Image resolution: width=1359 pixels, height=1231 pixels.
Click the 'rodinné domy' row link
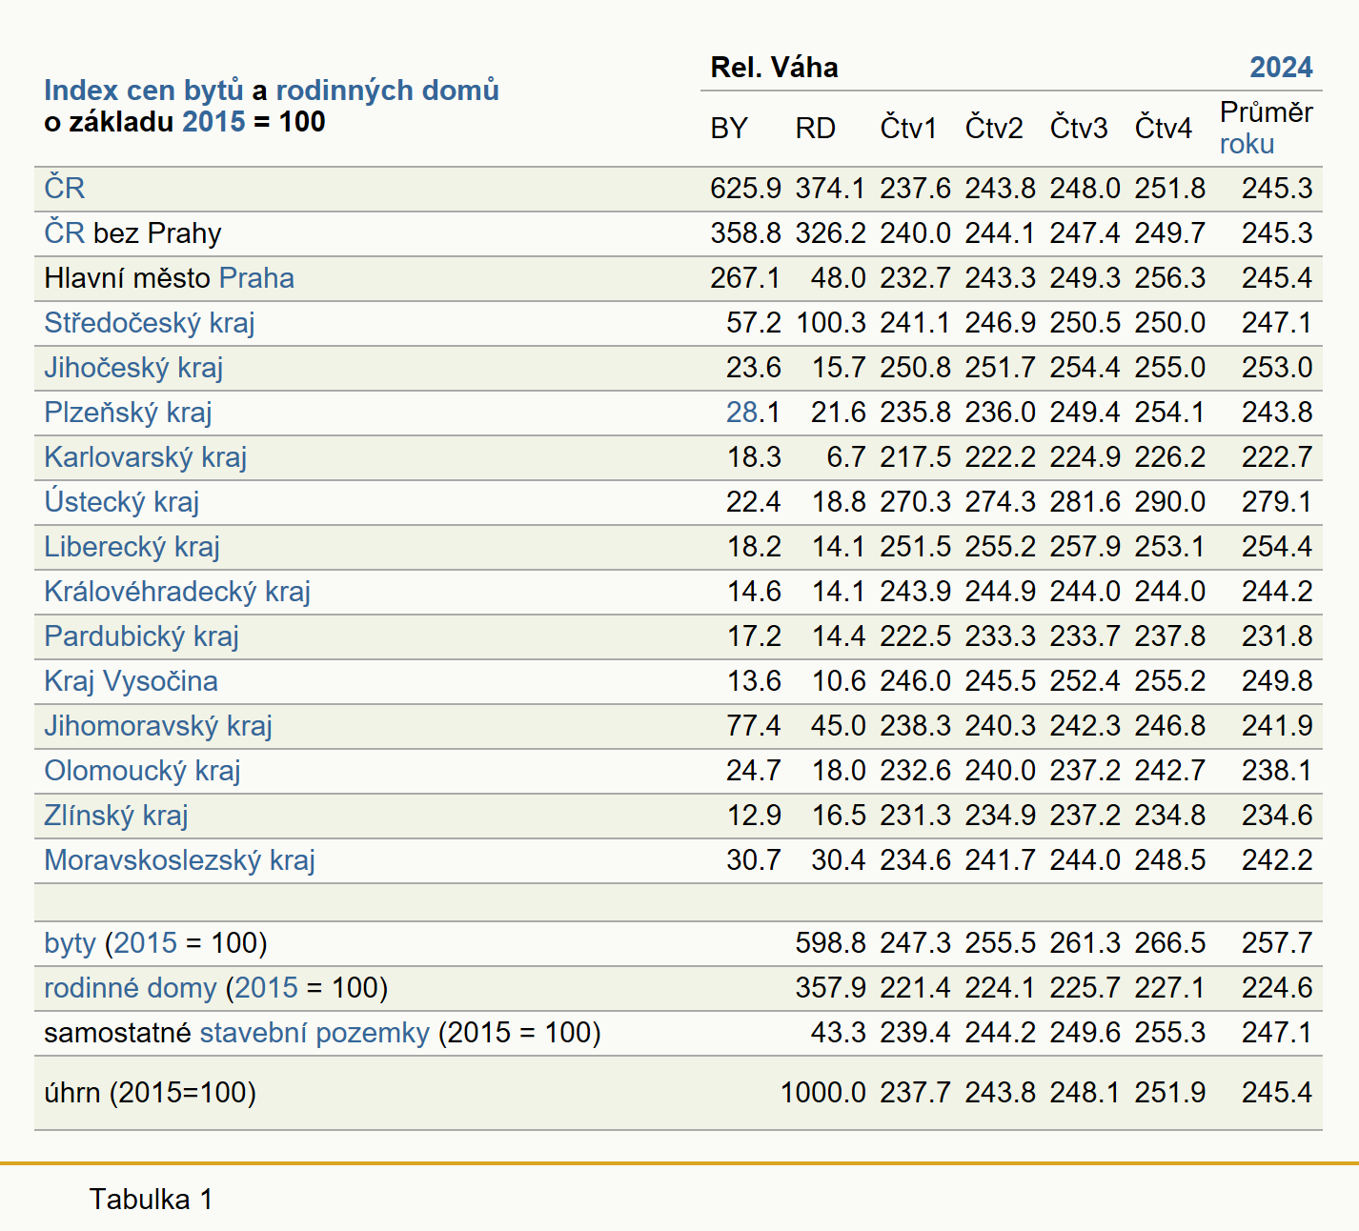pyautogui.click(x=131, y=988)
